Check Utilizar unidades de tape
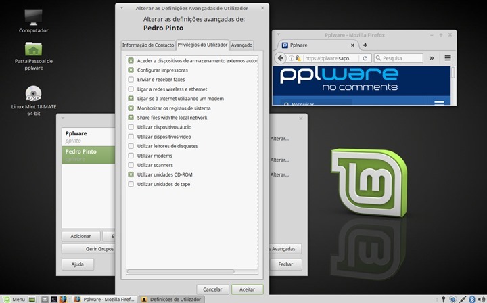The image size is (487, 303). tap(131, 184)
